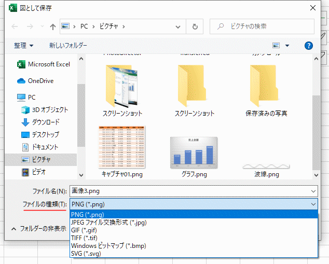Expand the chevron after ピクチャ in the path
This screenshot has height=264, width=329.
tap(124, 26)
